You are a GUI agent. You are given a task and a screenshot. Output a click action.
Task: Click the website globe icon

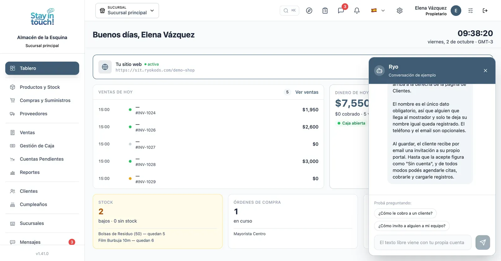click(105, 67)
